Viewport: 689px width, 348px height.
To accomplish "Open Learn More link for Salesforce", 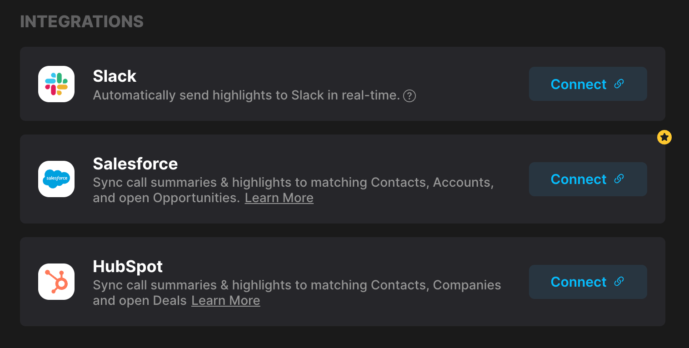I will click(x=279, y=198).
